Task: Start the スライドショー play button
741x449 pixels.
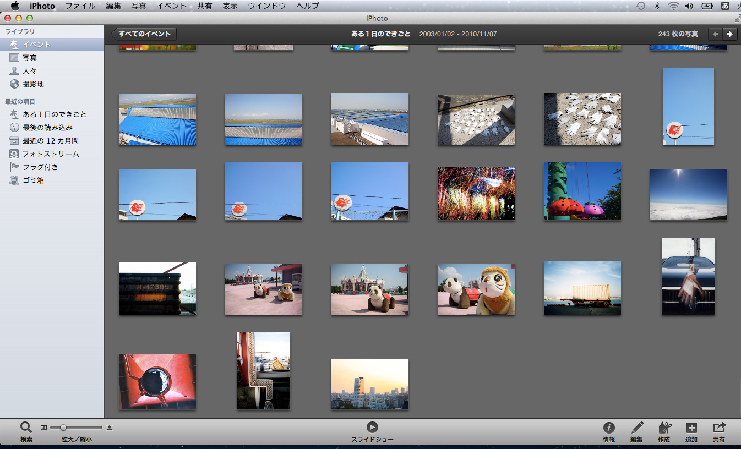Action: coord(372,427)
